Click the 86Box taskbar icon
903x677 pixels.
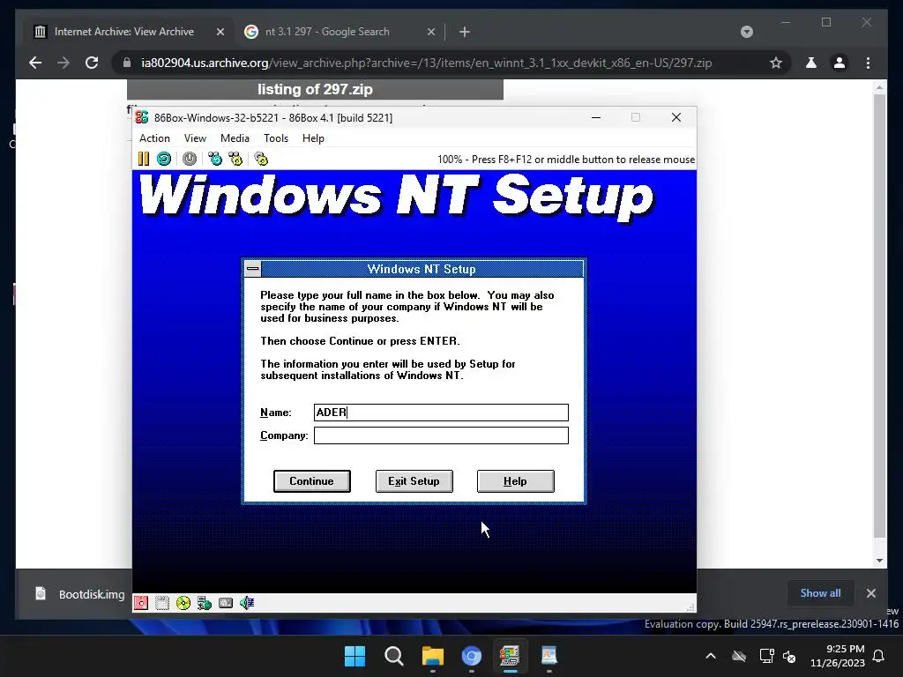(x=511, y=656)
